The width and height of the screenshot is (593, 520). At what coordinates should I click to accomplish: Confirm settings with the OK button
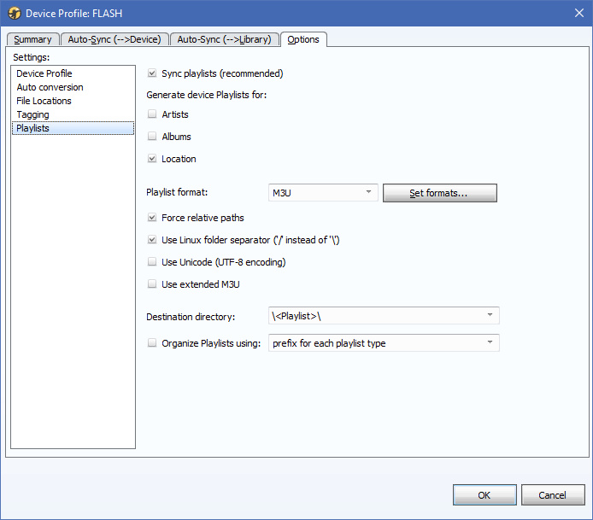484,495
